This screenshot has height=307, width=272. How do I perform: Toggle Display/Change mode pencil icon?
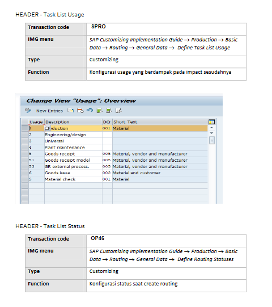pos(28,111)
